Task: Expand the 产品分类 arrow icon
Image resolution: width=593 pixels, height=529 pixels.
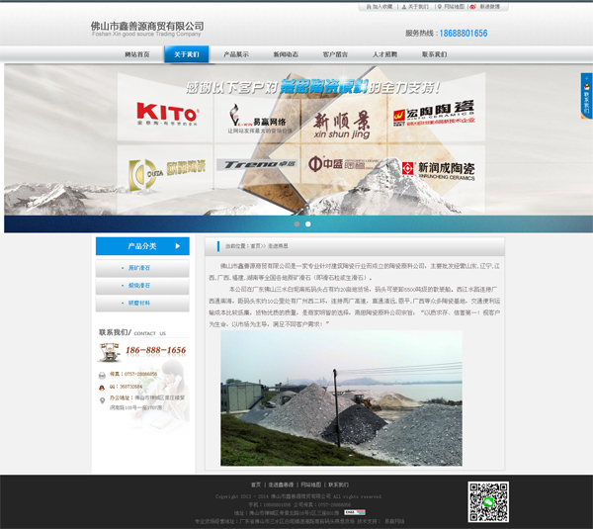Action: coord(178,246)
